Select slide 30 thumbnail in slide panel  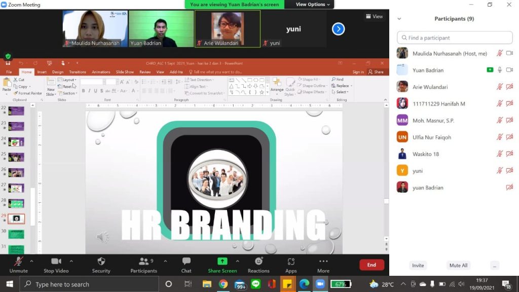[x=16, y=234]
